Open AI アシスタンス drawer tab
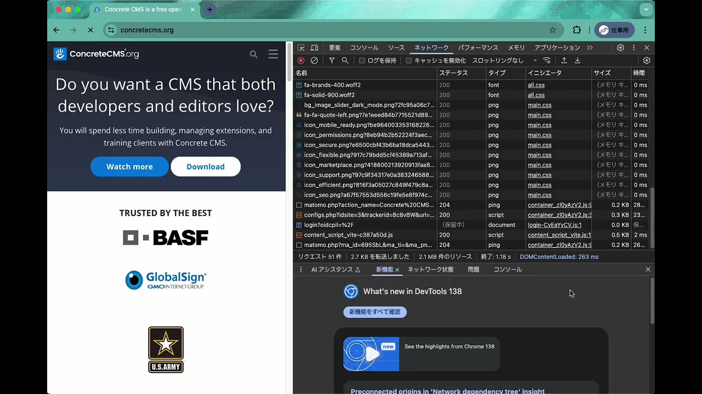The width and height of the screenshot is (702, 394). [x=336, y=269]
